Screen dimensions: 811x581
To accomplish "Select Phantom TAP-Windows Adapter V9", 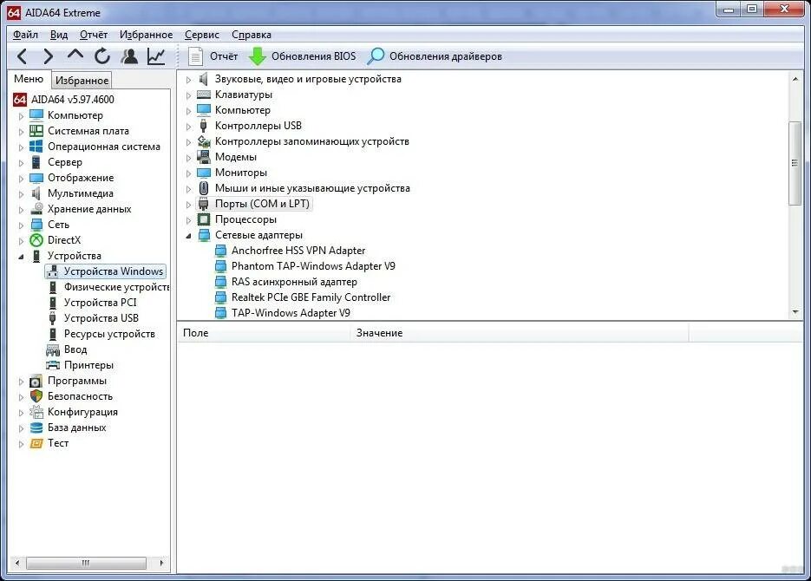I will pyautogui.click(x=313, y=266).
